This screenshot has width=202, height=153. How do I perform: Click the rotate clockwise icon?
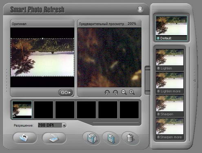115,93
